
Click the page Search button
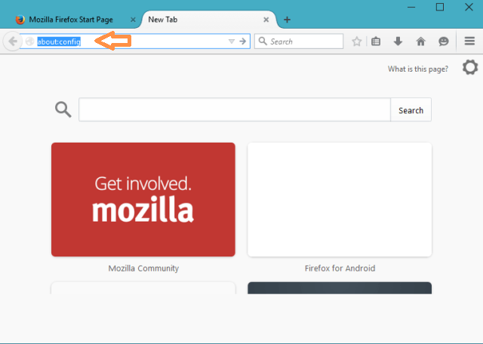[411, 110]
